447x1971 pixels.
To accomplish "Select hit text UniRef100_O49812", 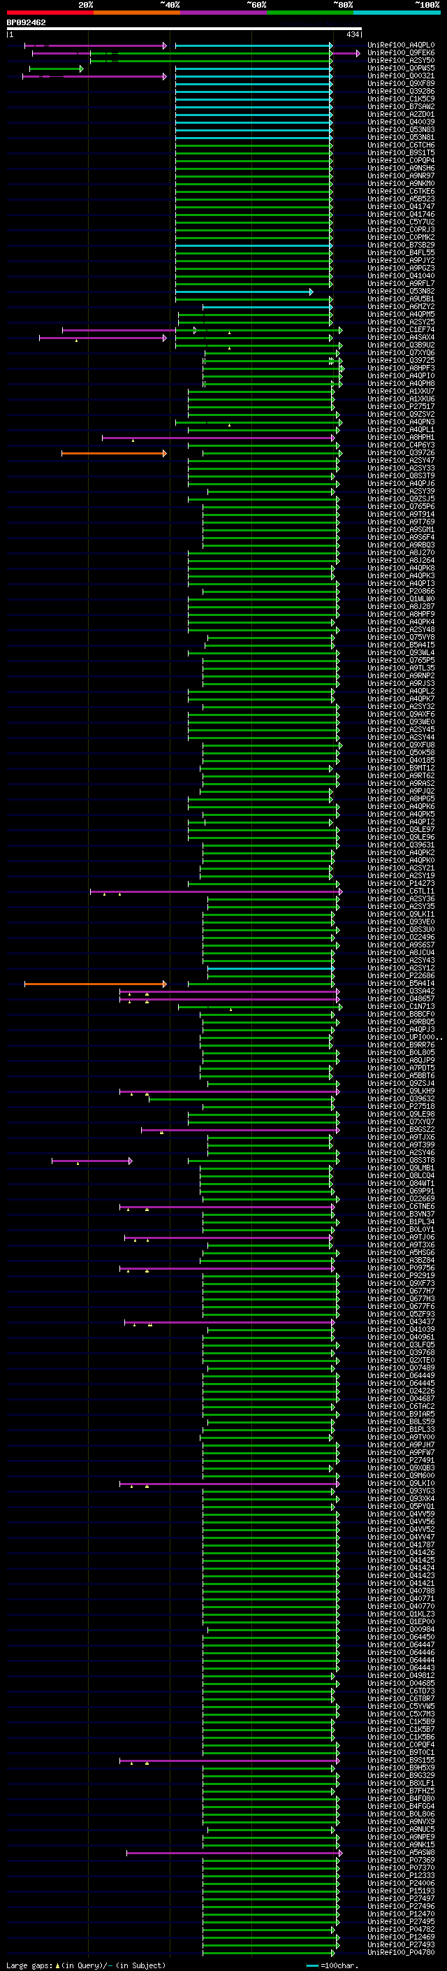I will click(x=401, y=1677).
